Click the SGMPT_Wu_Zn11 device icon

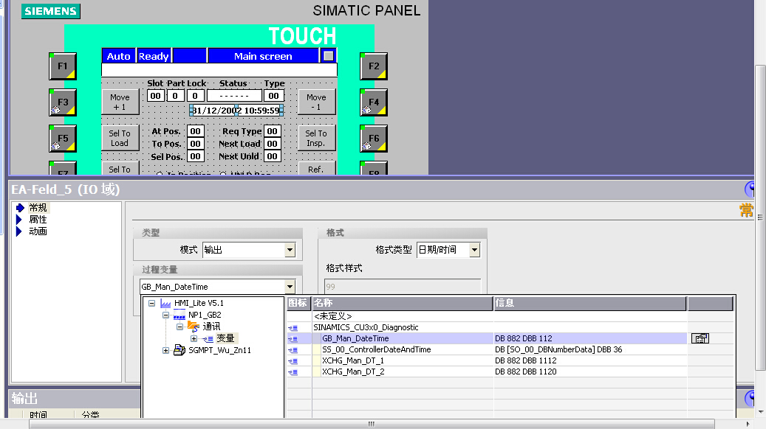coord(179,350)
